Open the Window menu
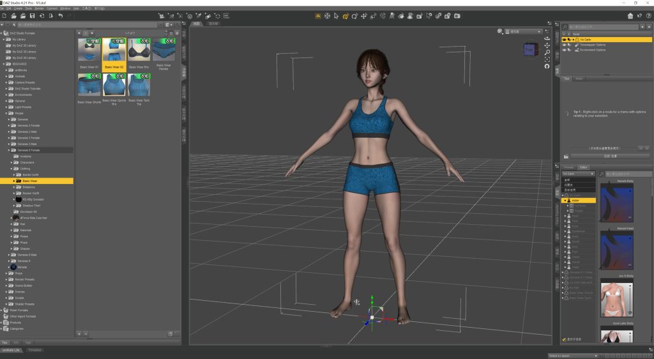This screenshot has height=359, width=654. pyautogui.click(x=66, y=8)
